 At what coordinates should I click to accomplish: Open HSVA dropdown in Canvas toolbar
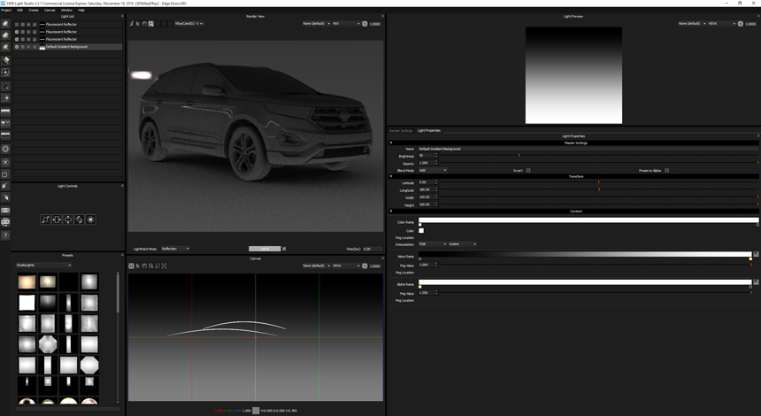click(x=346, y=266)
